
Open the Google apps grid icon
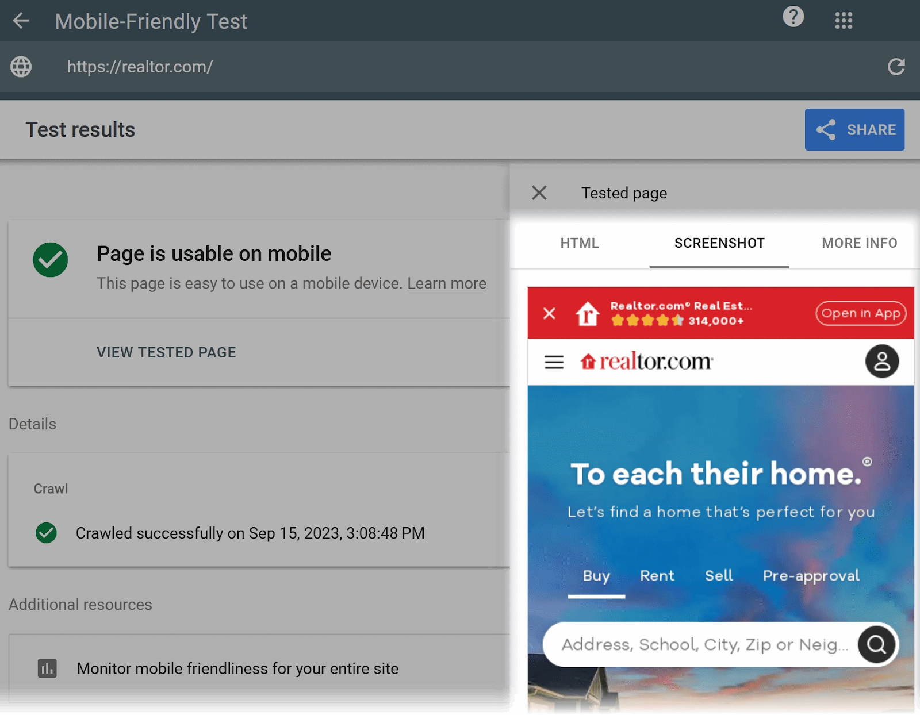click(x=844, y=21)
